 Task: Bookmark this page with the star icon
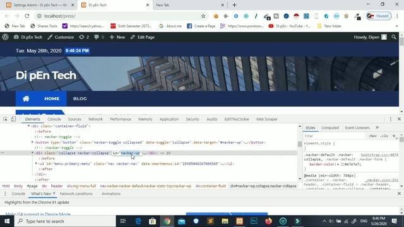[203, 16]
